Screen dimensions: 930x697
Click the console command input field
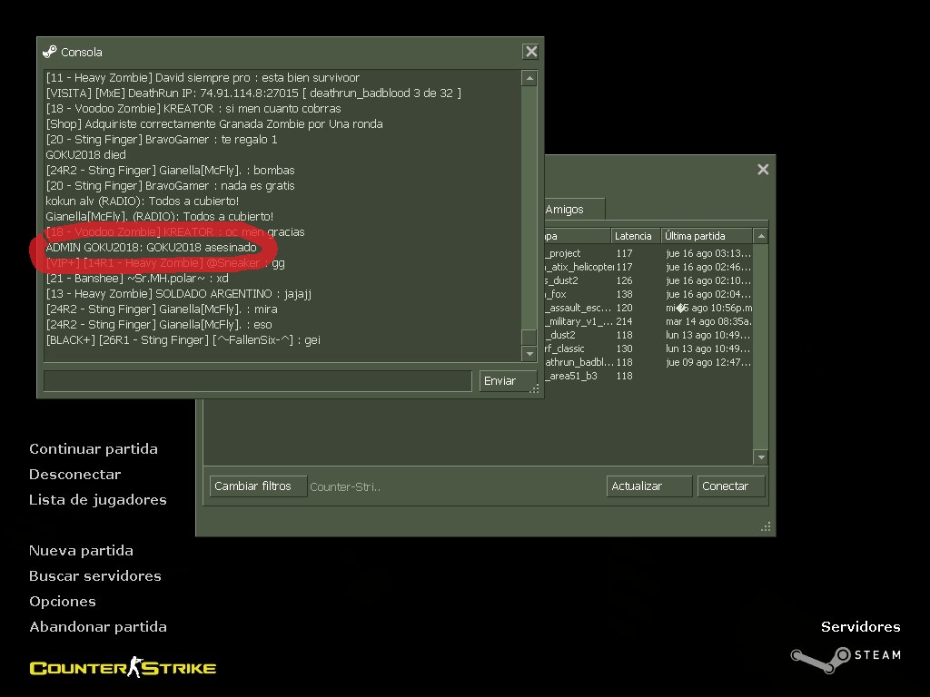(x=258, y=380)
